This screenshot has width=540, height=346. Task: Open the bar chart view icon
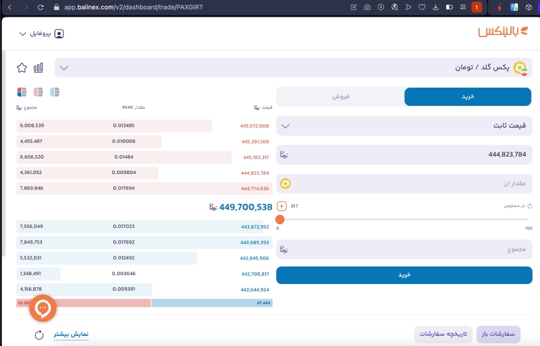(x=38, y=67)
